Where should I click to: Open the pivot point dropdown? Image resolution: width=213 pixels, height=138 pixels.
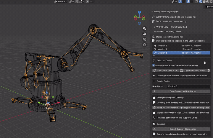point(71,2)
